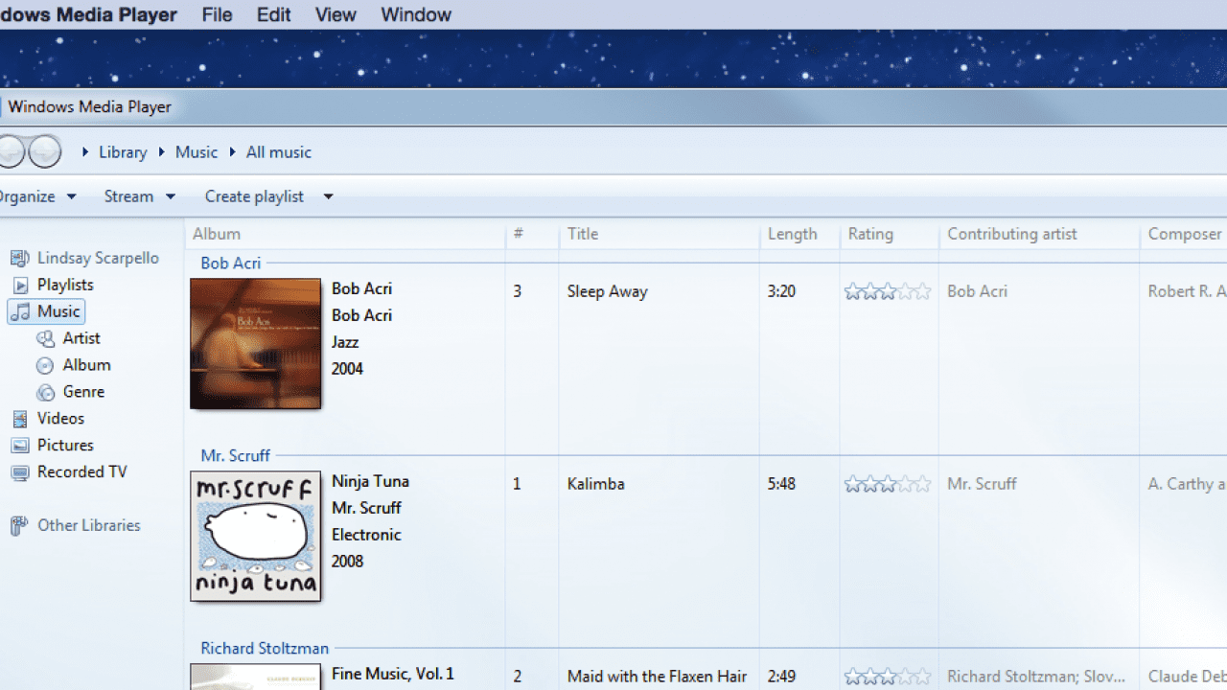Image resolution: width=1227 pixels, height=690 pixels.
Task: Select Videos in the navigation tree
Action: coord(60,419)
